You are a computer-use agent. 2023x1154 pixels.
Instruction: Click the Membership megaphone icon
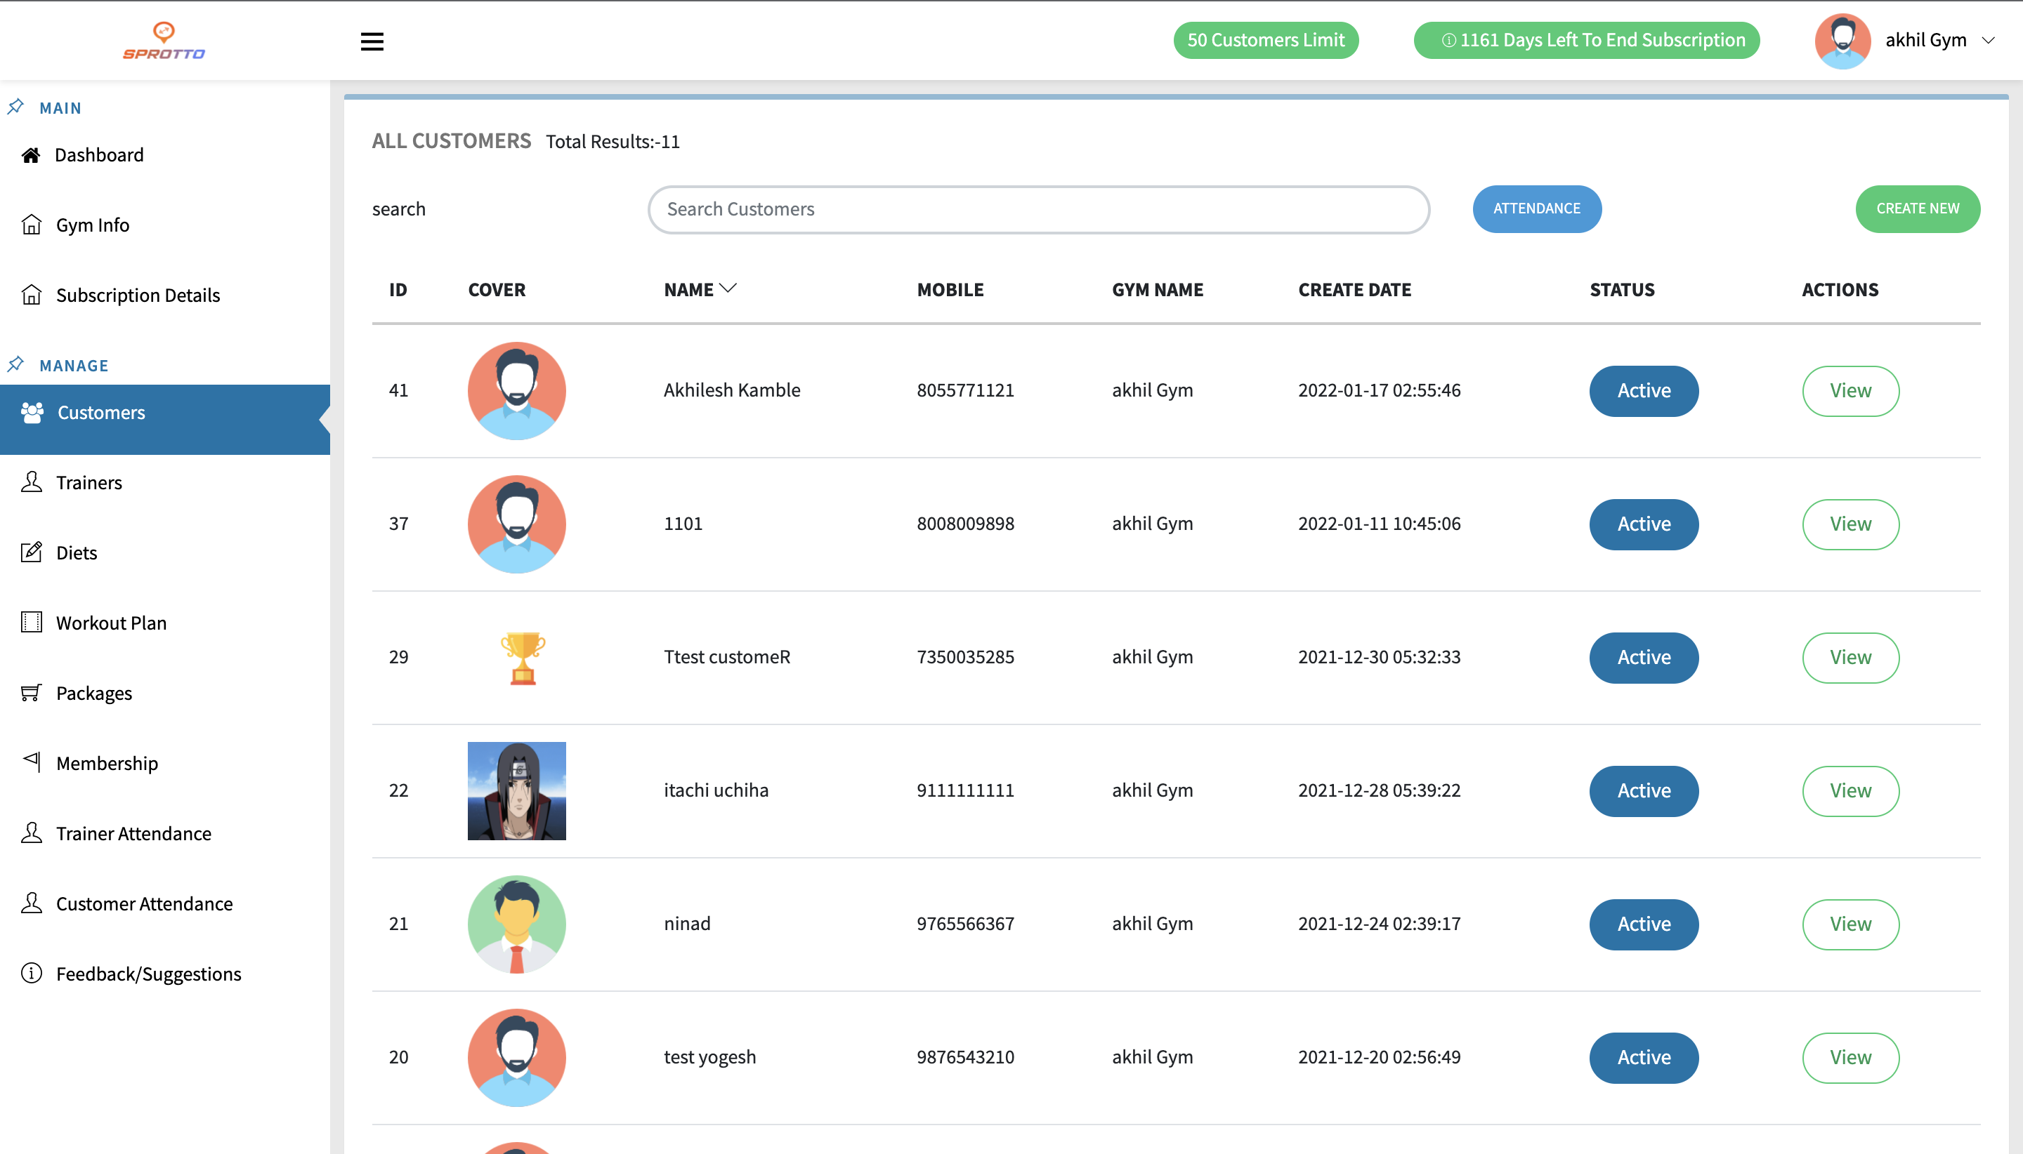point(31,762)
